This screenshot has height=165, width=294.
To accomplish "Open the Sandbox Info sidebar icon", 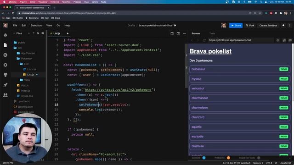I will [x=6, y=35].
